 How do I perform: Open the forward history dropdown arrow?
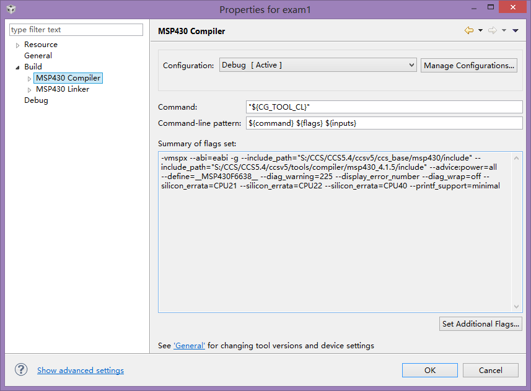(504, 30)
